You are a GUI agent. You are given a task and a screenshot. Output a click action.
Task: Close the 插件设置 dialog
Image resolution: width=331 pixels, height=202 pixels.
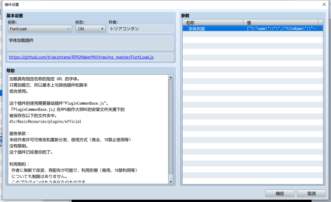[x=324, y=4]
